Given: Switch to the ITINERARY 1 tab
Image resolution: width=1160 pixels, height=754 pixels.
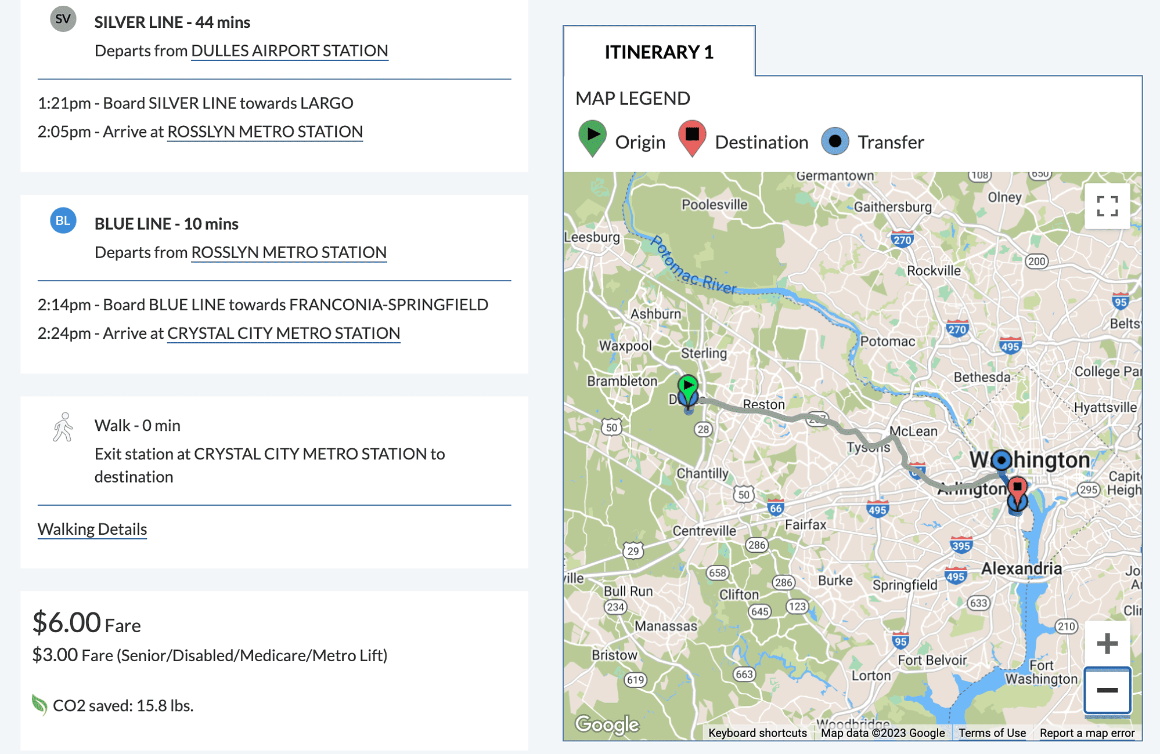Looking at the screenshot, I should (x=659, y=53).
